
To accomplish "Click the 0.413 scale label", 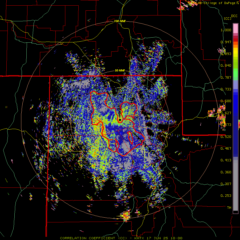I will pos(226,160).
